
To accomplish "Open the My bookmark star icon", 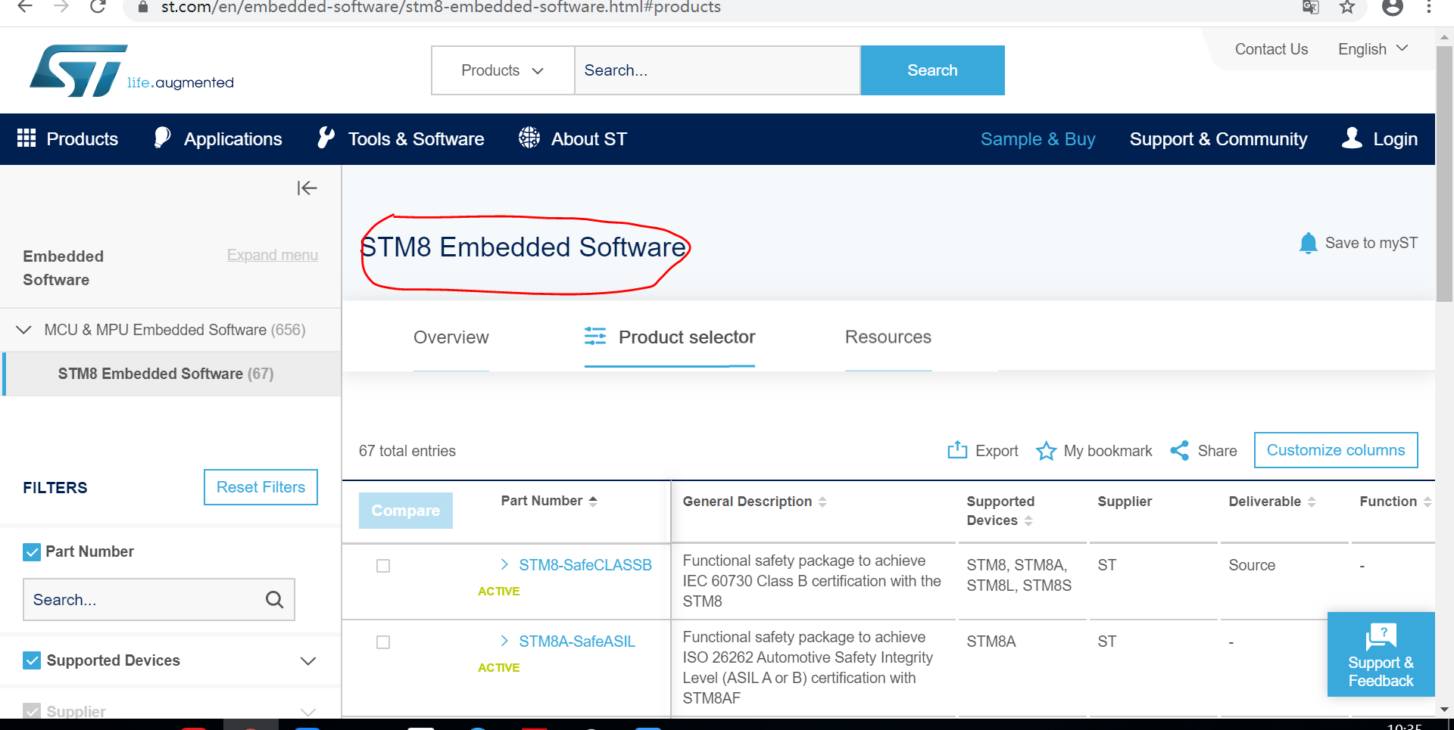I will 1046,450.
